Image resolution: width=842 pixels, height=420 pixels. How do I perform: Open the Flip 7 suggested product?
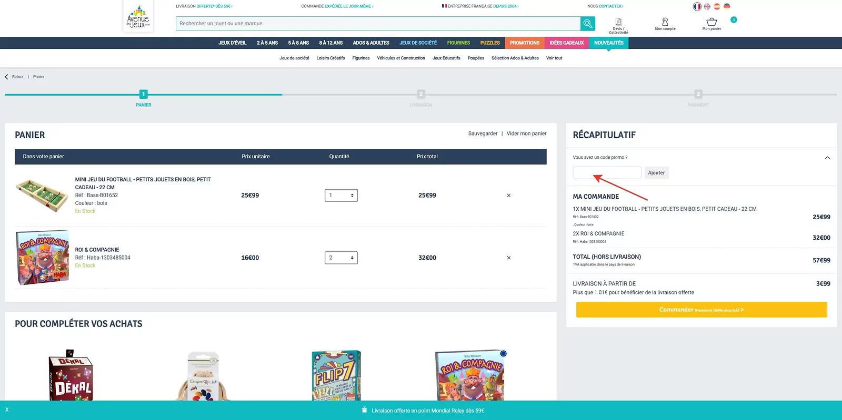tap(336, 375)
